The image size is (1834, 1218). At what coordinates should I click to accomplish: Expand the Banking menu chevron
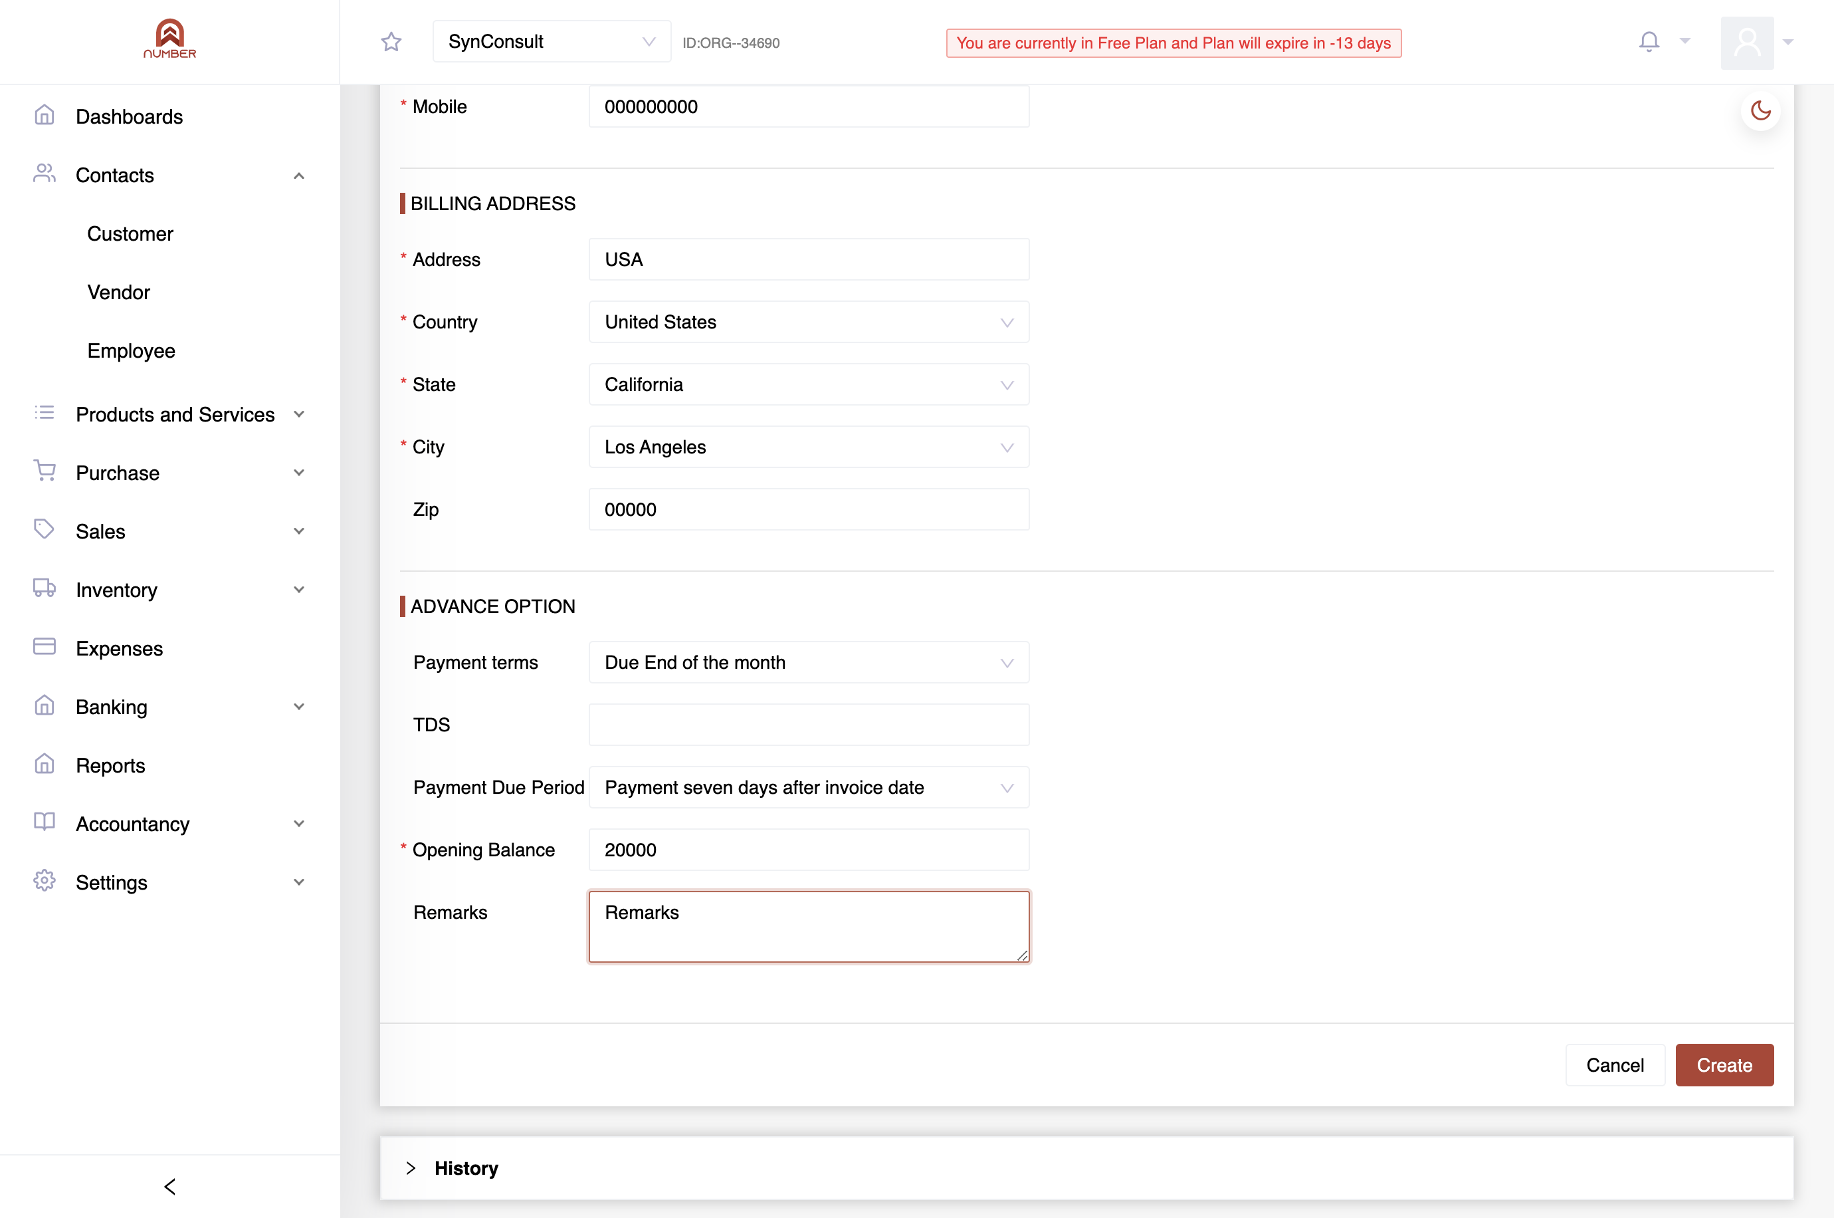(x=299, y=707)
